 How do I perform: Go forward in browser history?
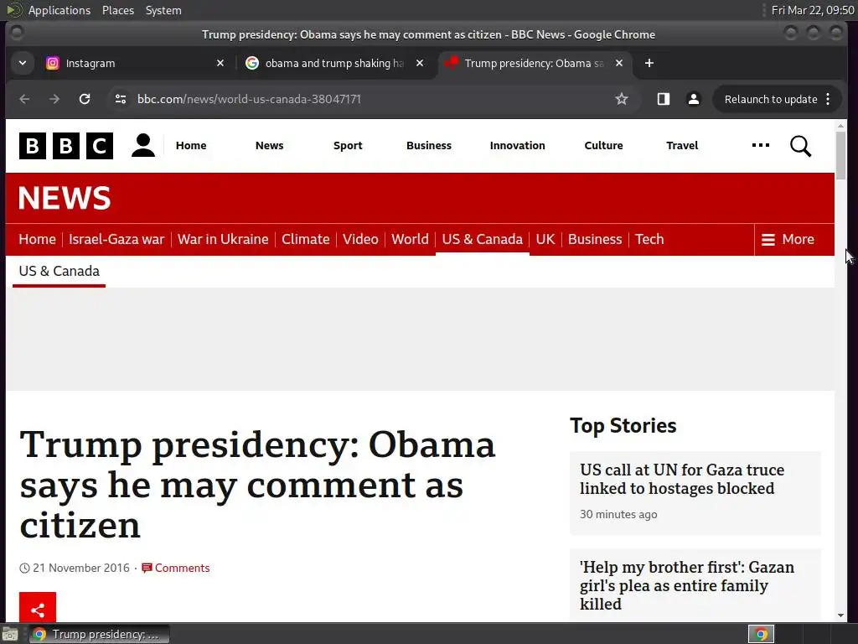pos(54,99)
